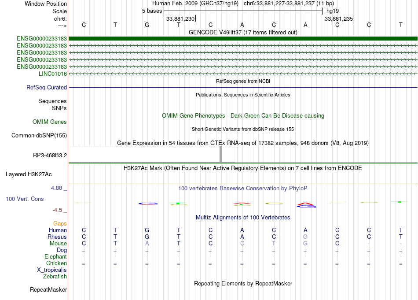Click the Layered H3K27Ac label
This screenshot has width=418, height=300.
[29, 174]
